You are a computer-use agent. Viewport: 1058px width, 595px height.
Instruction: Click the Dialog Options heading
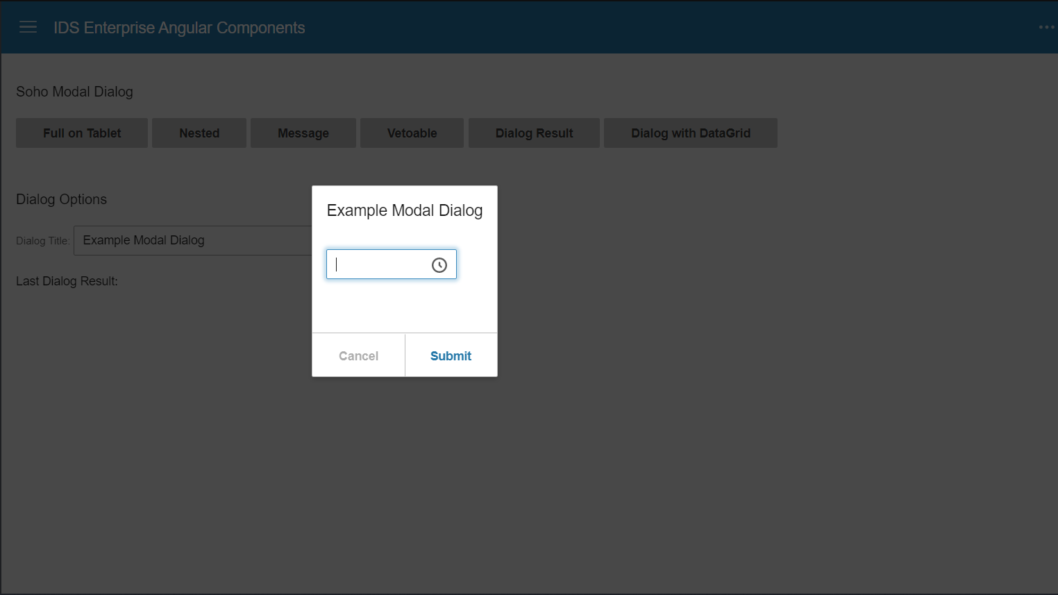pyautogui.click(x=61, y=199)
